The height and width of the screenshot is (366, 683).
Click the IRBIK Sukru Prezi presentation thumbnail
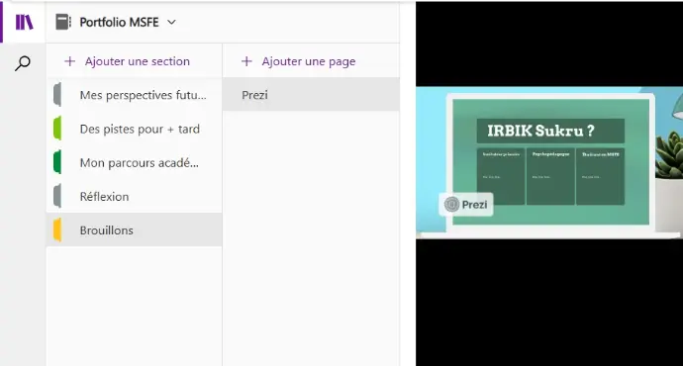(x=549, y=162)
